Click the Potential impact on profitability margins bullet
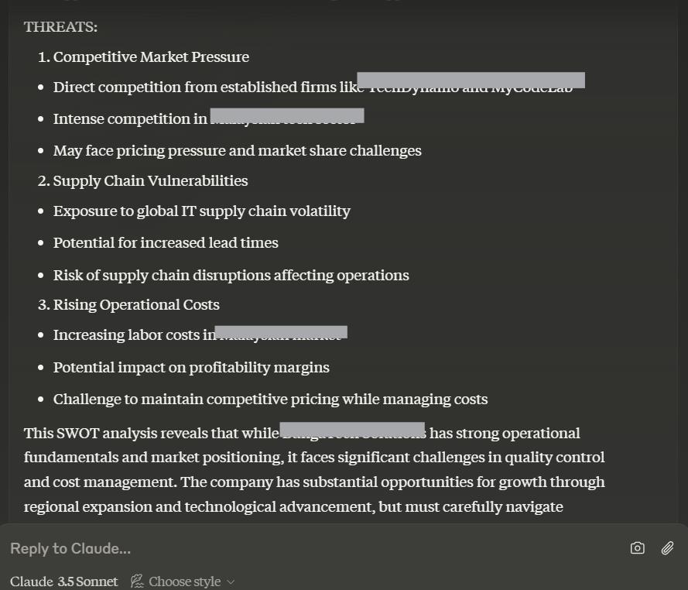 (x=191, y=368)
